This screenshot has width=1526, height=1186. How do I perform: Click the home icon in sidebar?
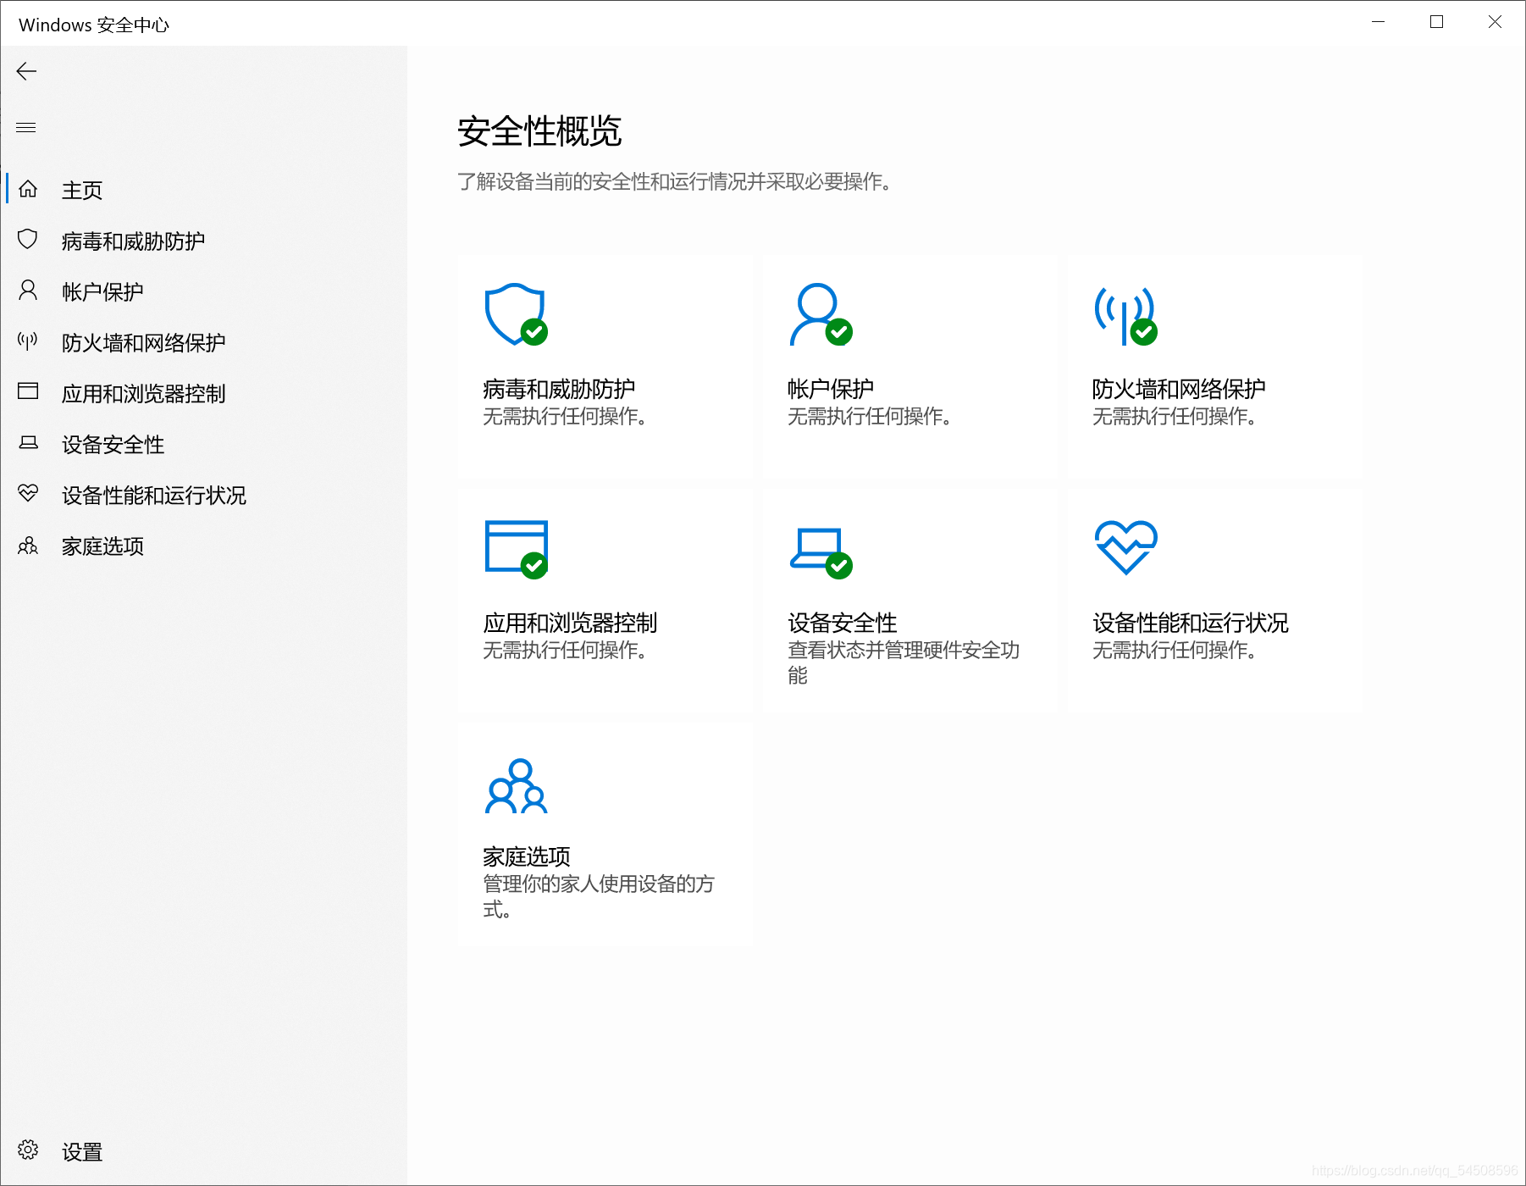point(28,189)
